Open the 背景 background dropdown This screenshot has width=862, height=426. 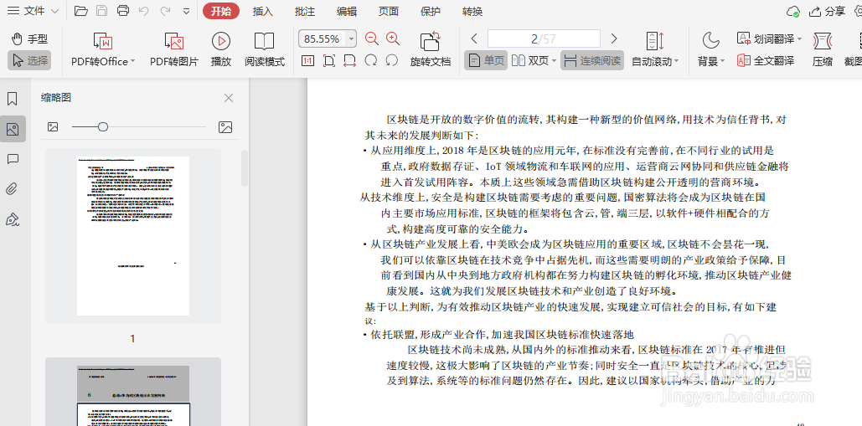tap(711, 49)
